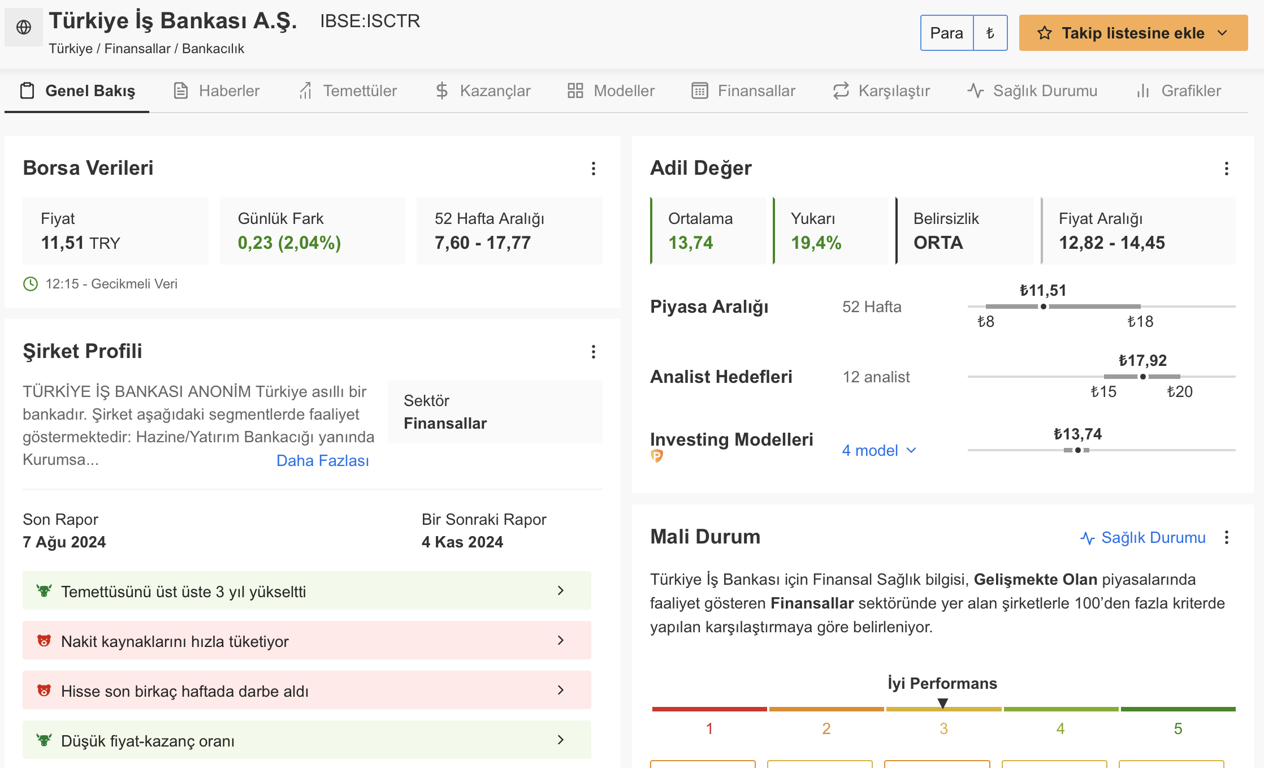Click the Piyasa Aralığı 52-week range marker
This screenshot has height=768, width=1264.
click(x=1044, y=307)
